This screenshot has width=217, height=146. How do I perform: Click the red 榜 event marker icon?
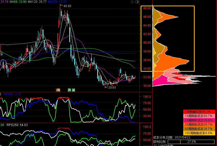point(58,90)
